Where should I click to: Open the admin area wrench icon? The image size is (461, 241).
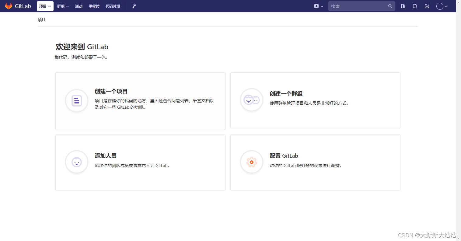point(134,6)
